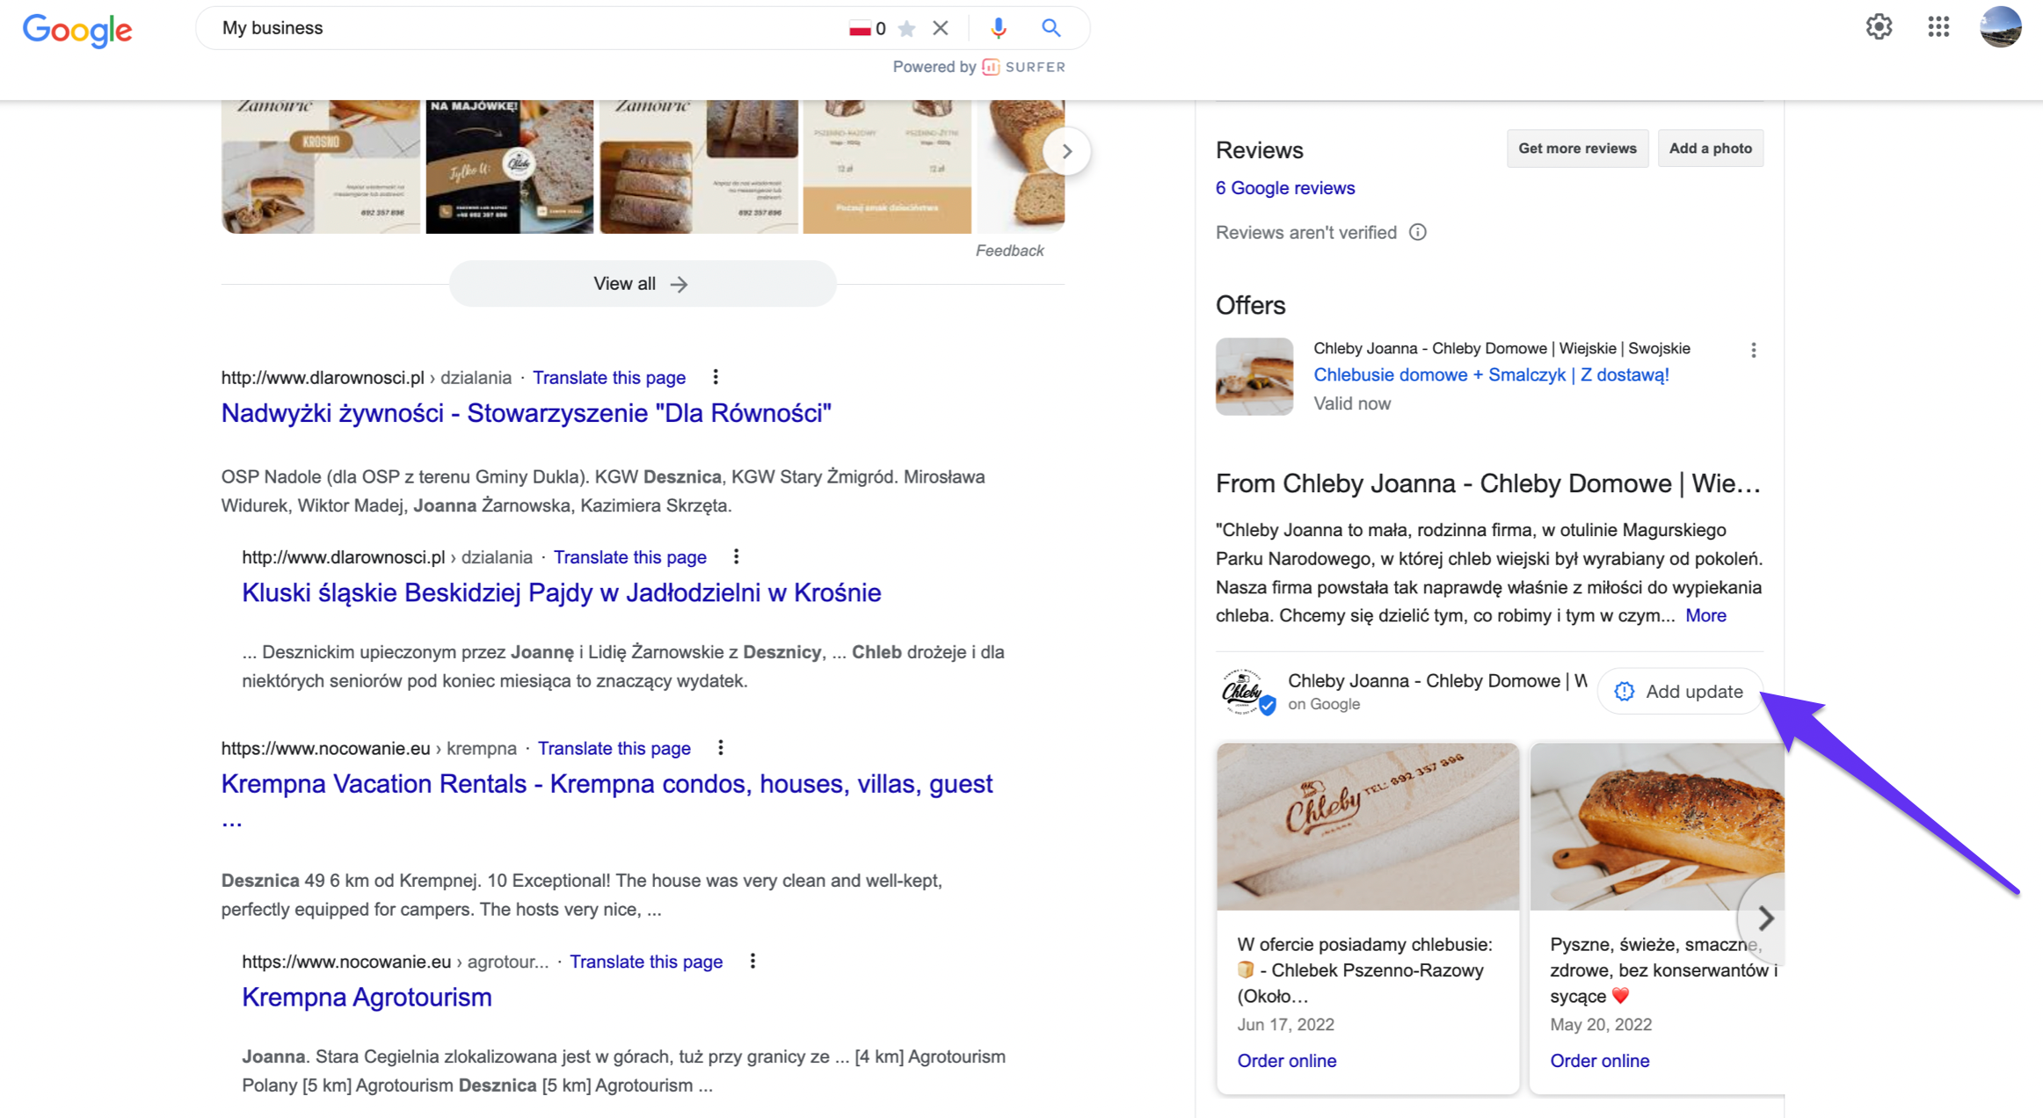This screenshot has width=2043, height=1118.
Task: Click the Google logo
Action: coord(77,30)
